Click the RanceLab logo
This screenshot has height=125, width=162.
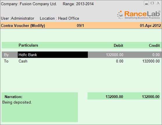click(x=138, y=15)
